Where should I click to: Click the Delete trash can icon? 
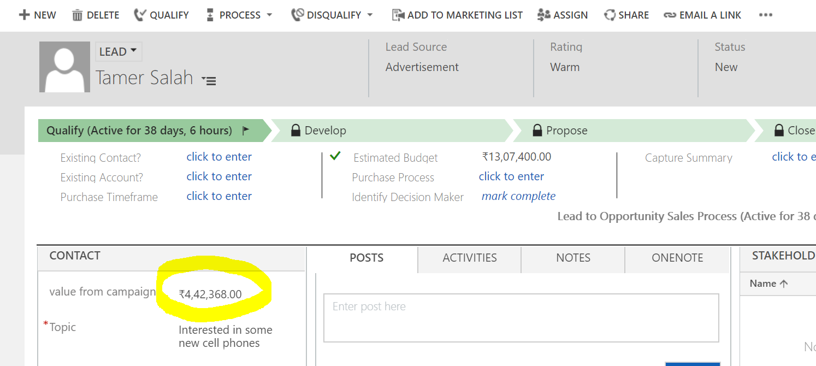point(78,15)
